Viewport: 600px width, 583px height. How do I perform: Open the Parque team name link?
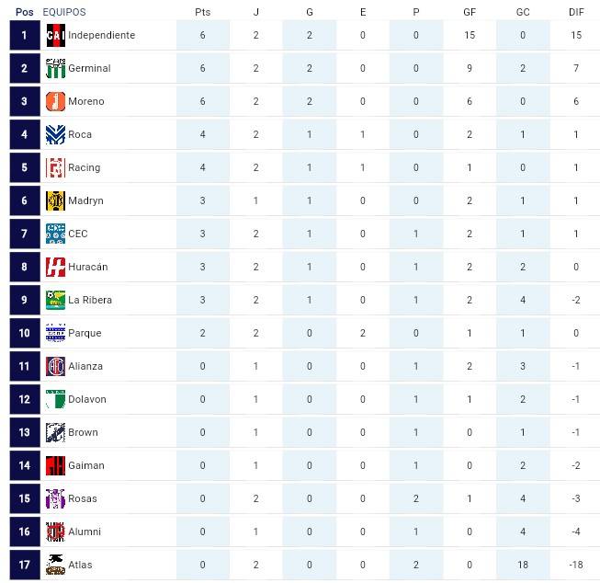point(85,333)
